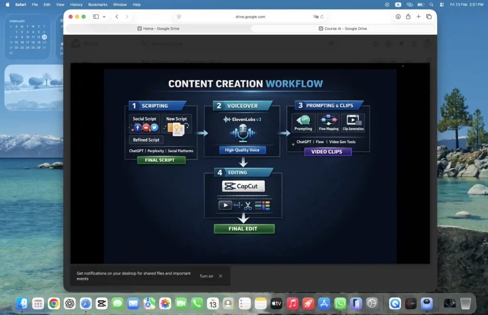Click the drive.google.com address field
The width and height of the screenshot is (488, 315).
tap(250, 17)
